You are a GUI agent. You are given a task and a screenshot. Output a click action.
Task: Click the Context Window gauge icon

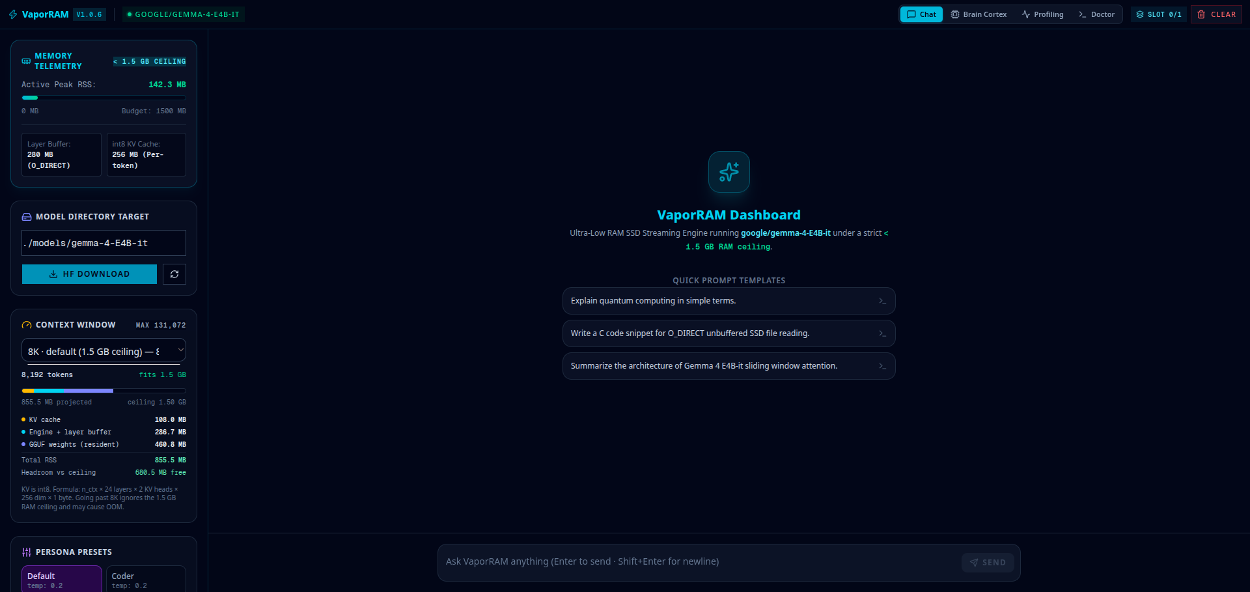click(27, 325)
